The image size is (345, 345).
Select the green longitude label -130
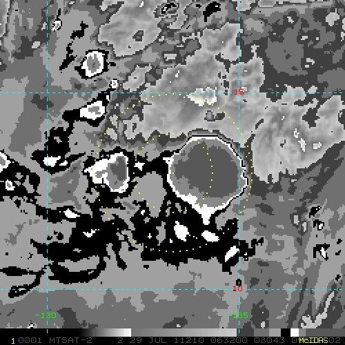(46, 315)
